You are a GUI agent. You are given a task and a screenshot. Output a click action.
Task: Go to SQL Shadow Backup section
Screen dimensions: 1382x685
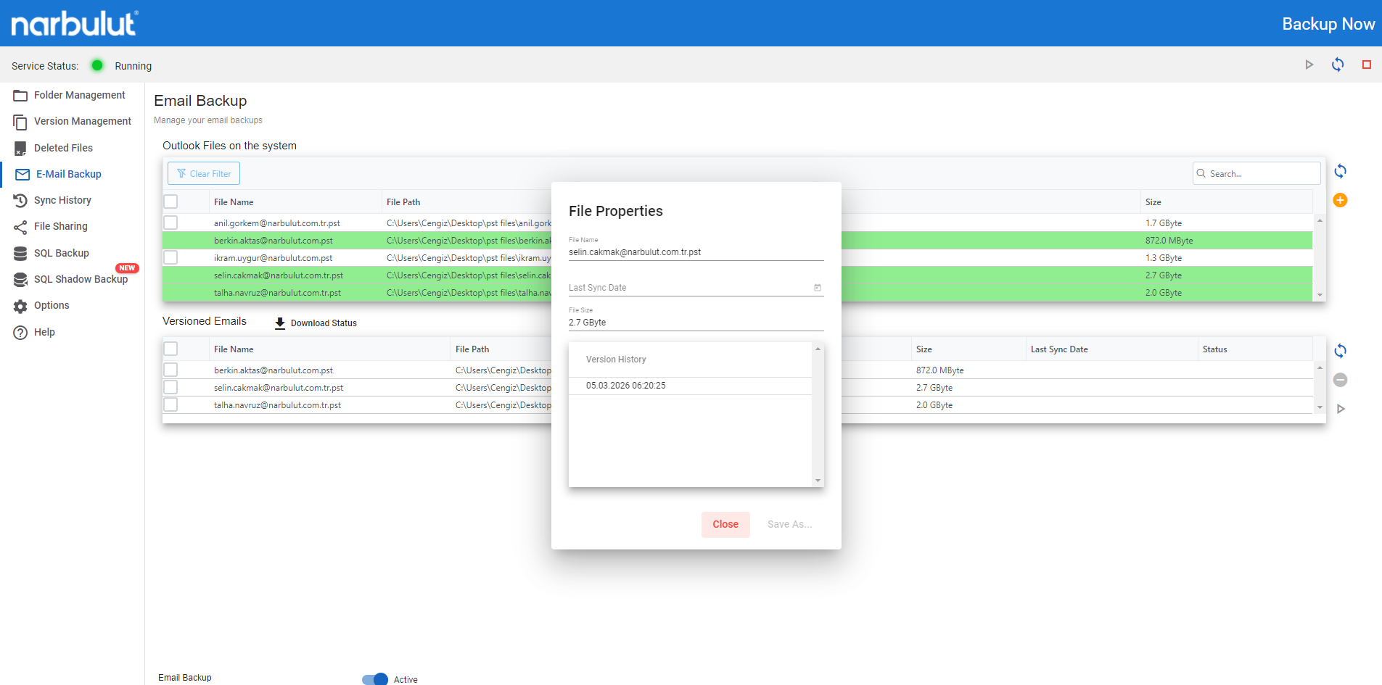[x=81, y=280]
